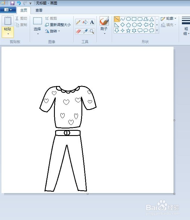The width and height of the screenshot is (190, 220).
Task: Select the Oval shape
Action: [x=128, y=19]
